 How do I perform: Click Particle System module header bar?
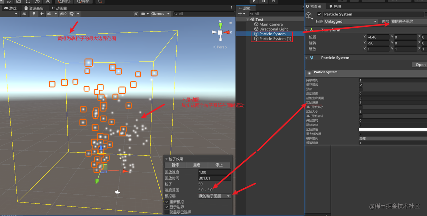tap(366, 73)
